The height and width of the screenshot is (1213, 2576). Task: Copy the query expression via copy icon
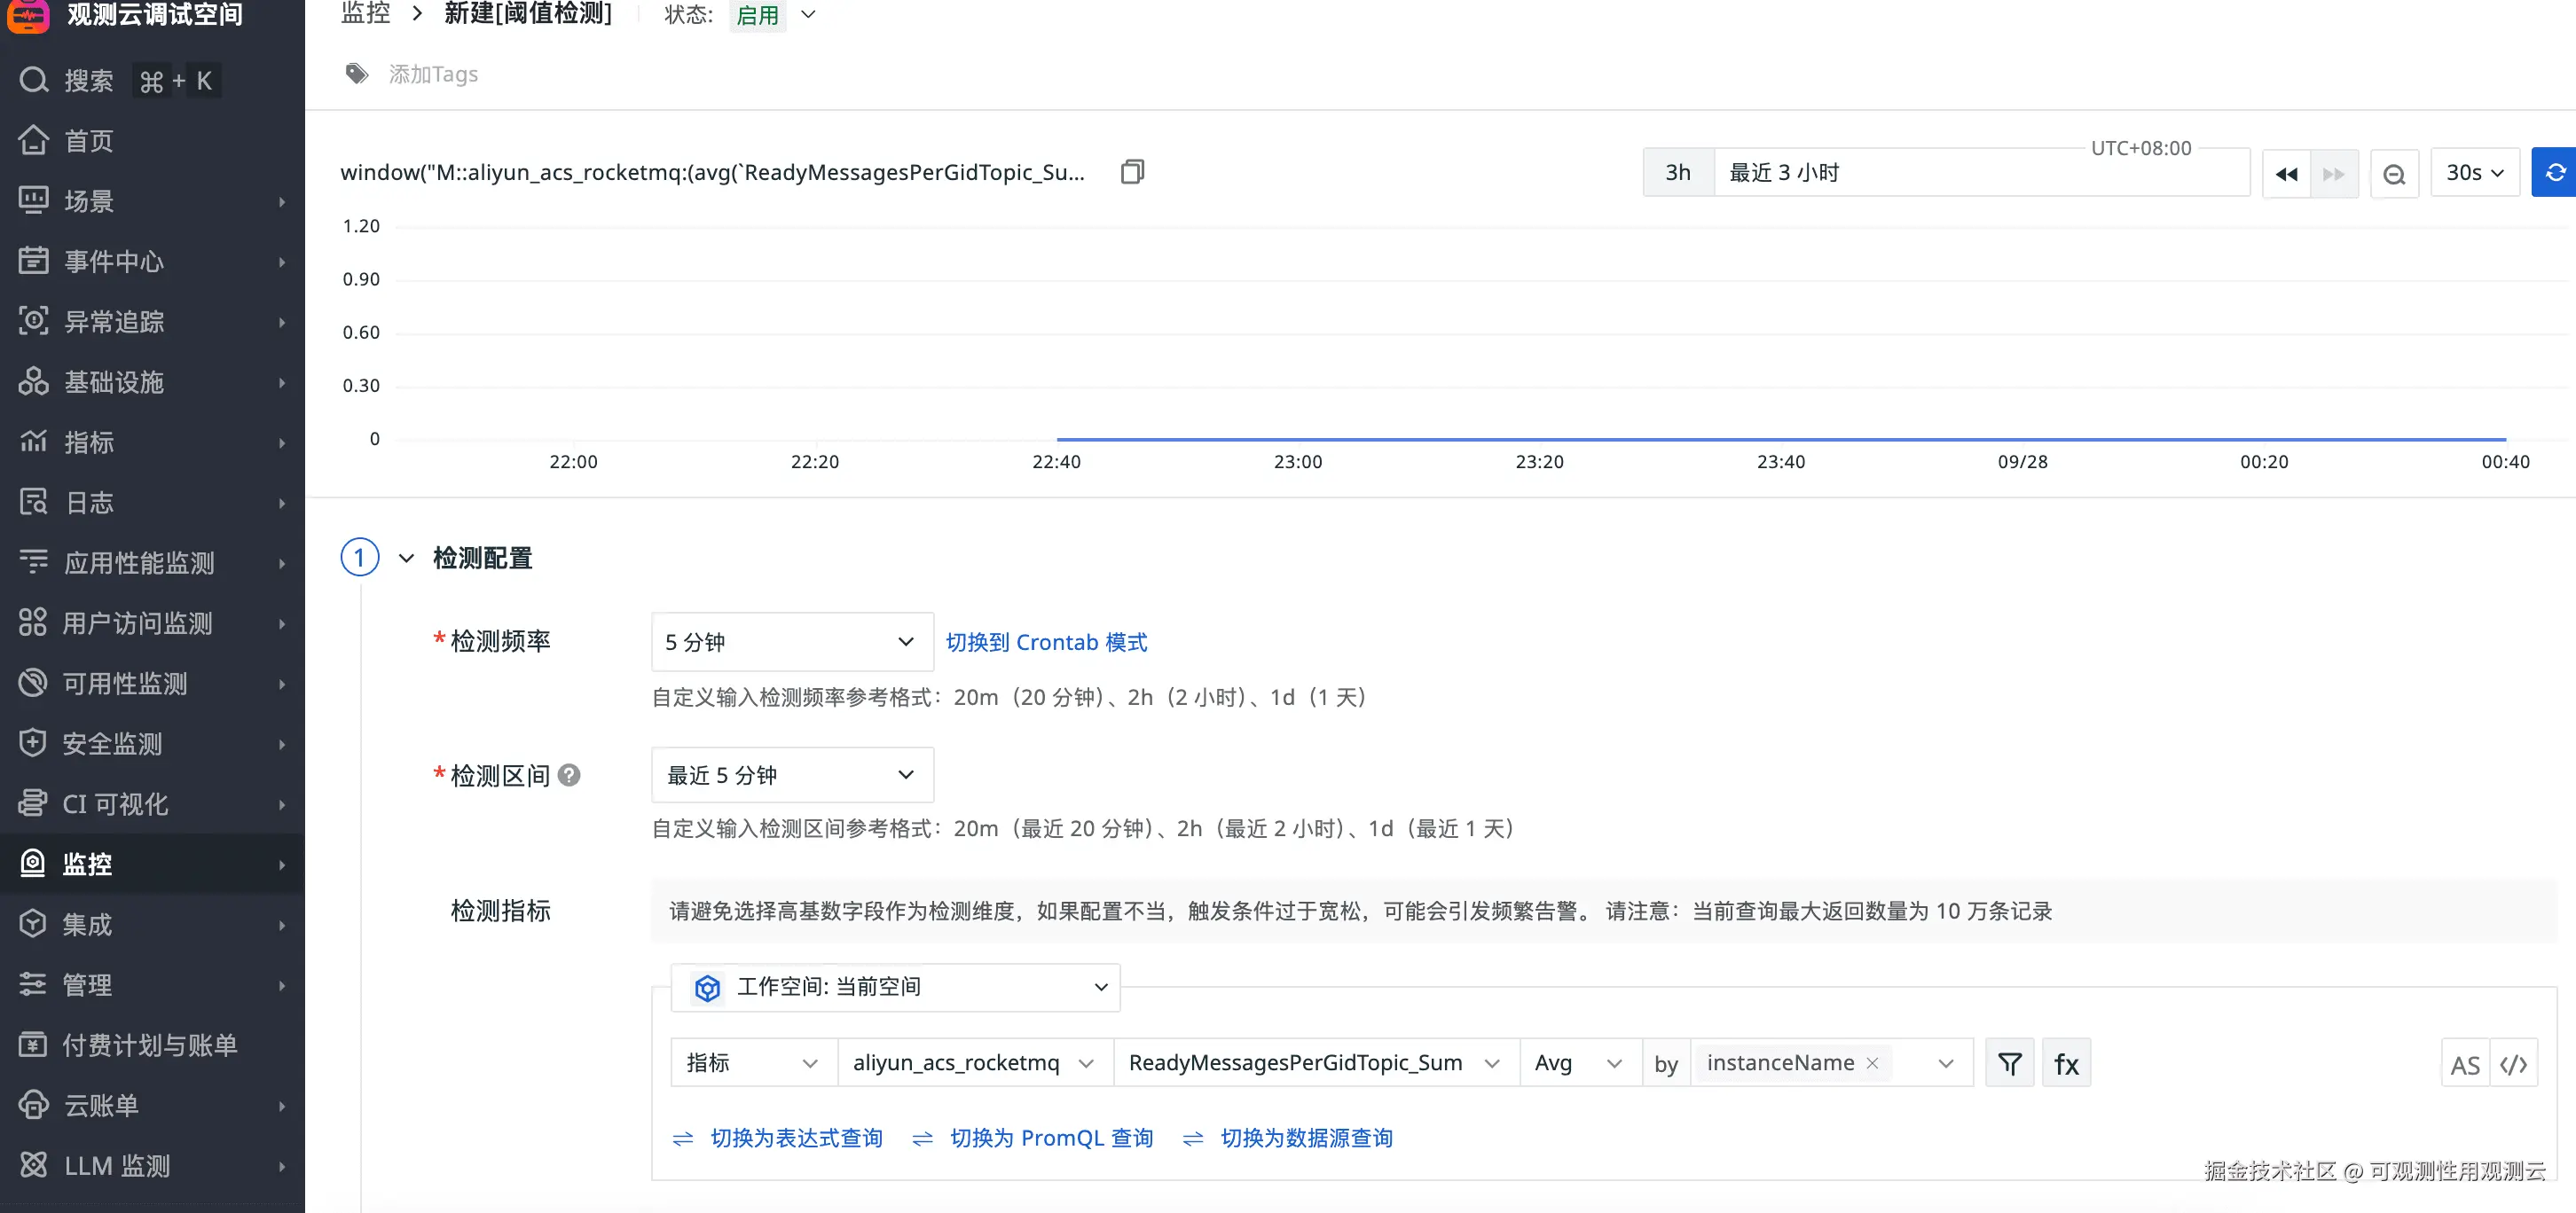coord(1132,172)
